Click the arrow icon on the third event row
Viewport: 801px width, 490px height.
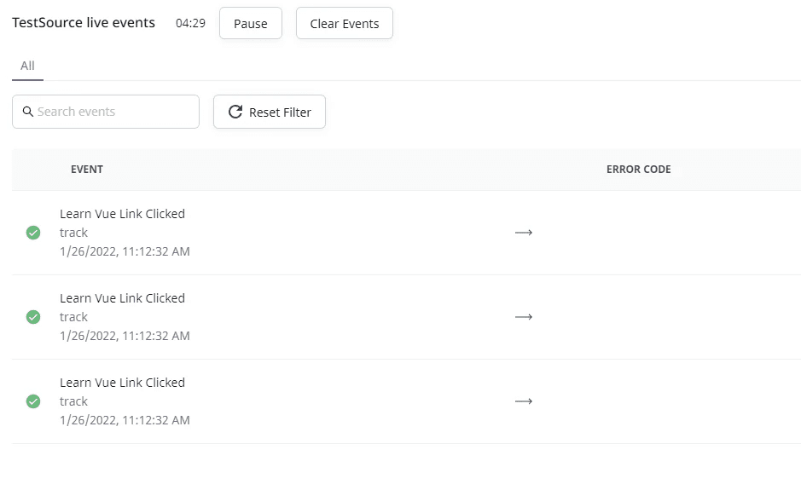(524, 401)
